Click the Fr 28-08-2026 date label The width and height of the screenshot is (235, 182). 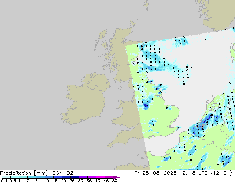(155, 173)
